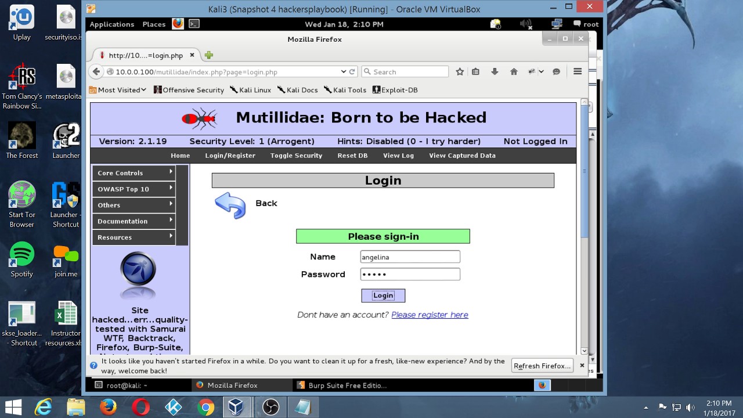Open Chrome from Windows taskbar
The image size is (743, 418).
point(205,407)
